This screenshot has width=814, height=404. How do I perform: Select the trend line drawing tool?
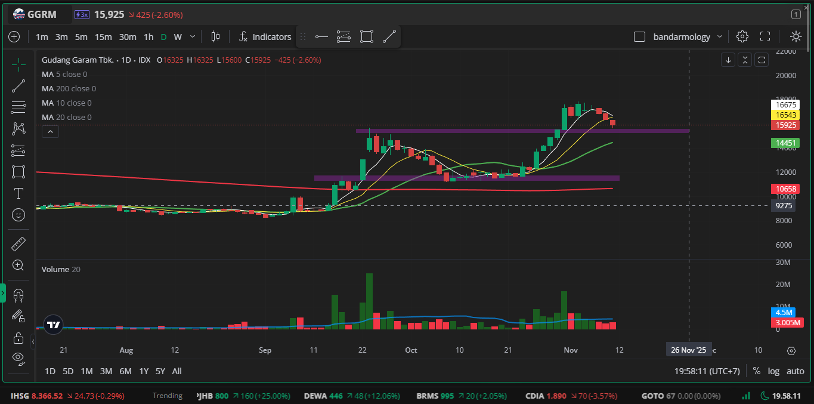pyautogui.click(x=18, y=86)
